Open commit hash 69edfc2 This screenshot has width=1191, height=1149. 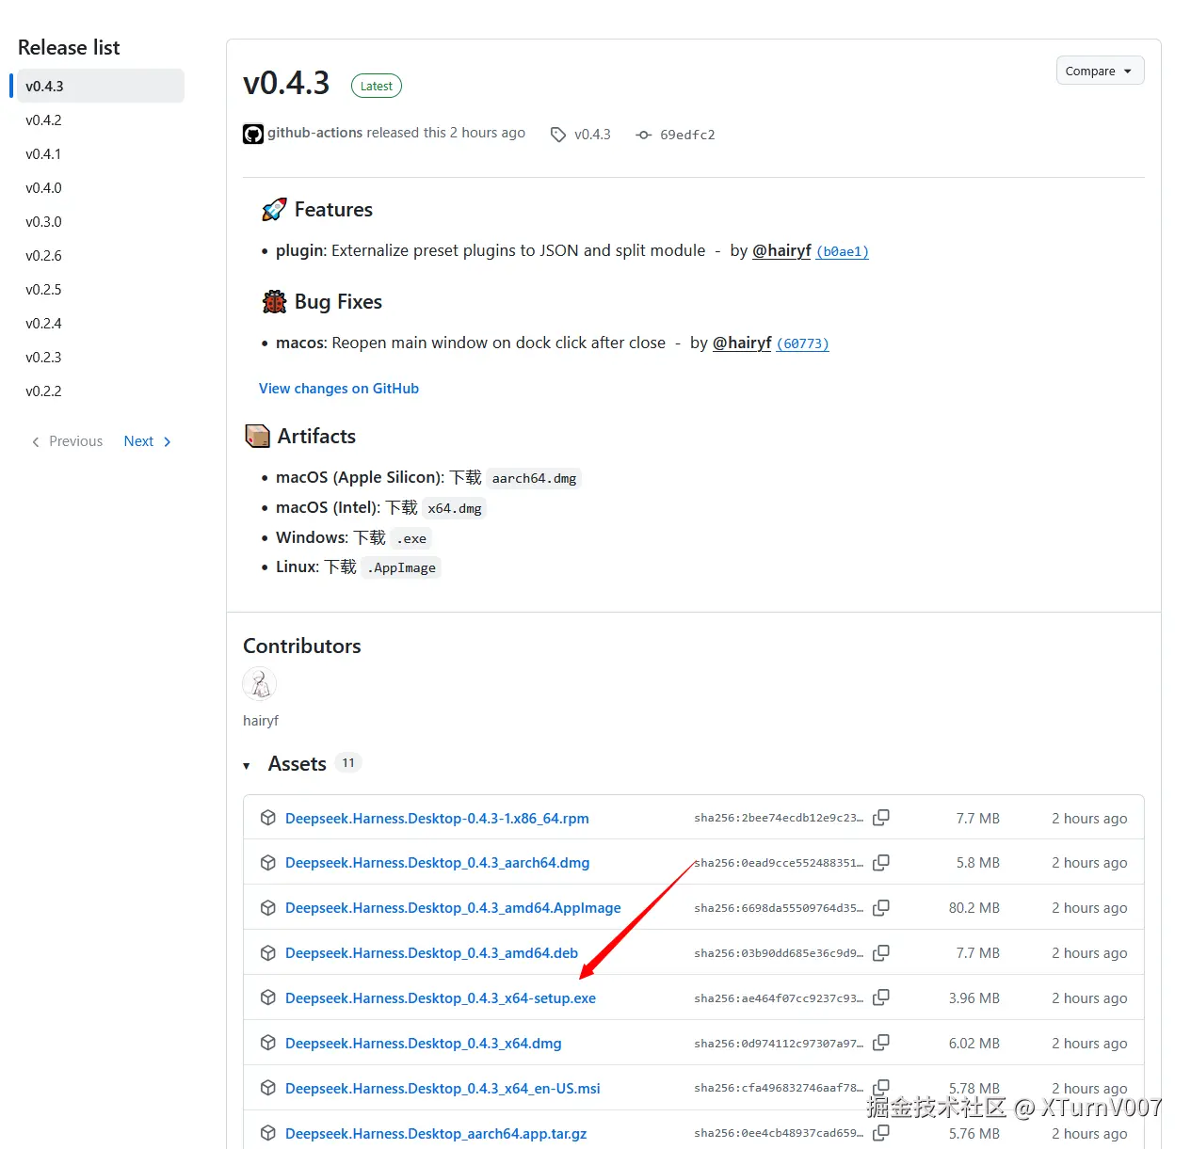tap(687, 135)
